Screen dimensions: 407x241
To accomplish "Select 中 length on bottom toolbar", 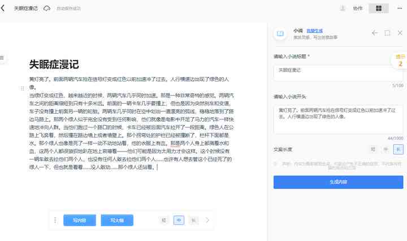I will (x=179, y=220).
